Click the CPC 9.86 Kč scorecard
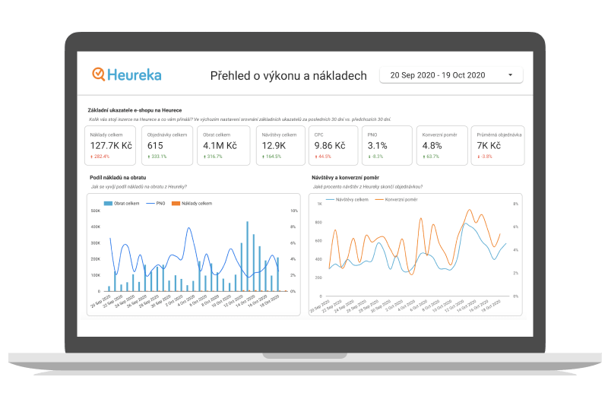The image size is (608, 396). [x=334, y=144]
